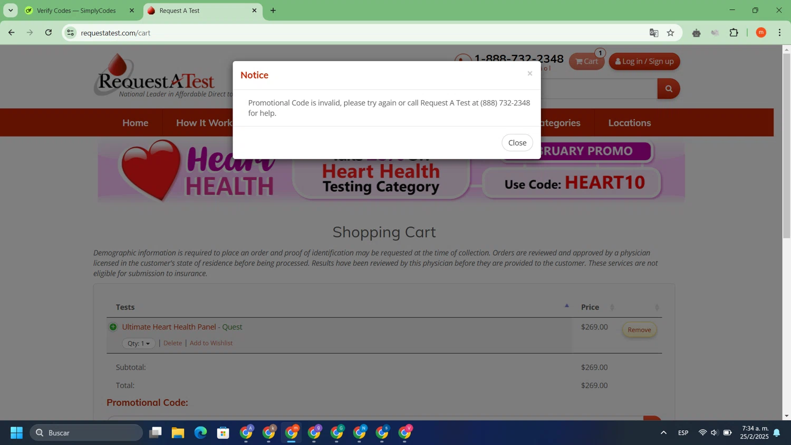Open the clock and date panel
The width and height of the screenshot is (791, 445).
[754, 433]
